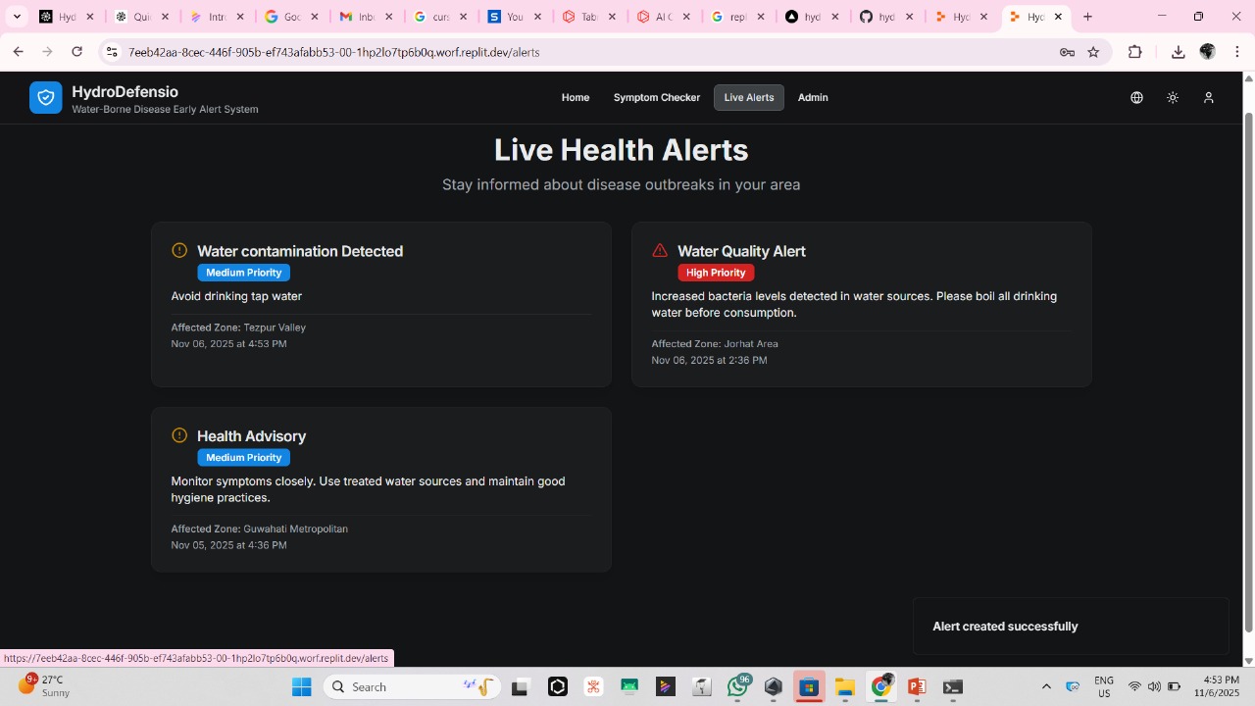This screenshot has height=706, width=1255.
Task: Click the warning icon on Health Advisory card
Action: pos(179,434)
